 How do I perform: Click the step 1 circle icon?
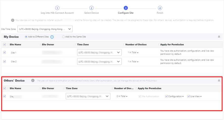pos(57,8)
